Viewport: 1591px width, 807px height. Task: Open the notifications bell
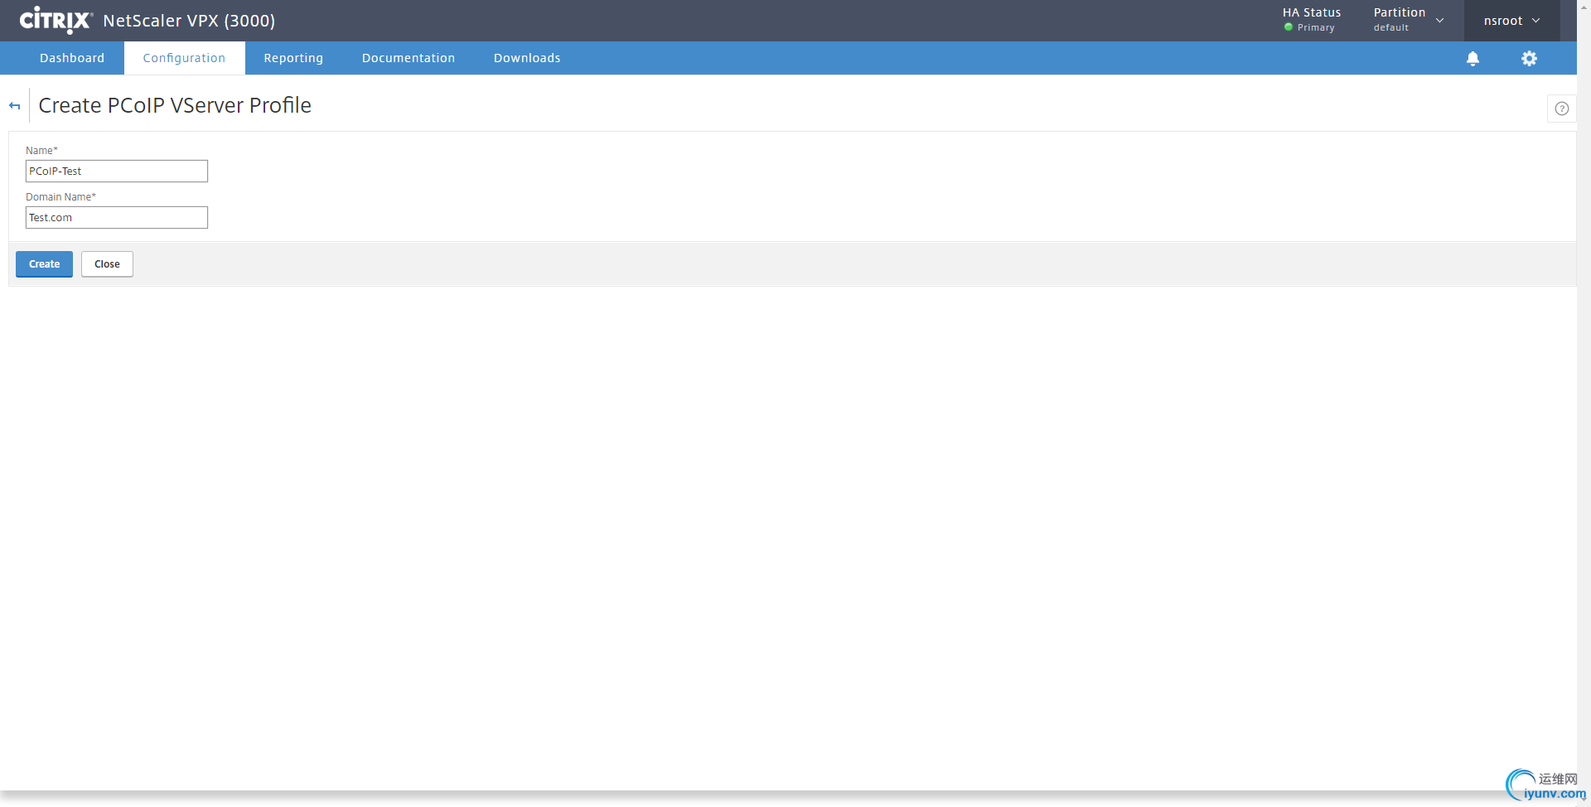[x=1473, y=59]
